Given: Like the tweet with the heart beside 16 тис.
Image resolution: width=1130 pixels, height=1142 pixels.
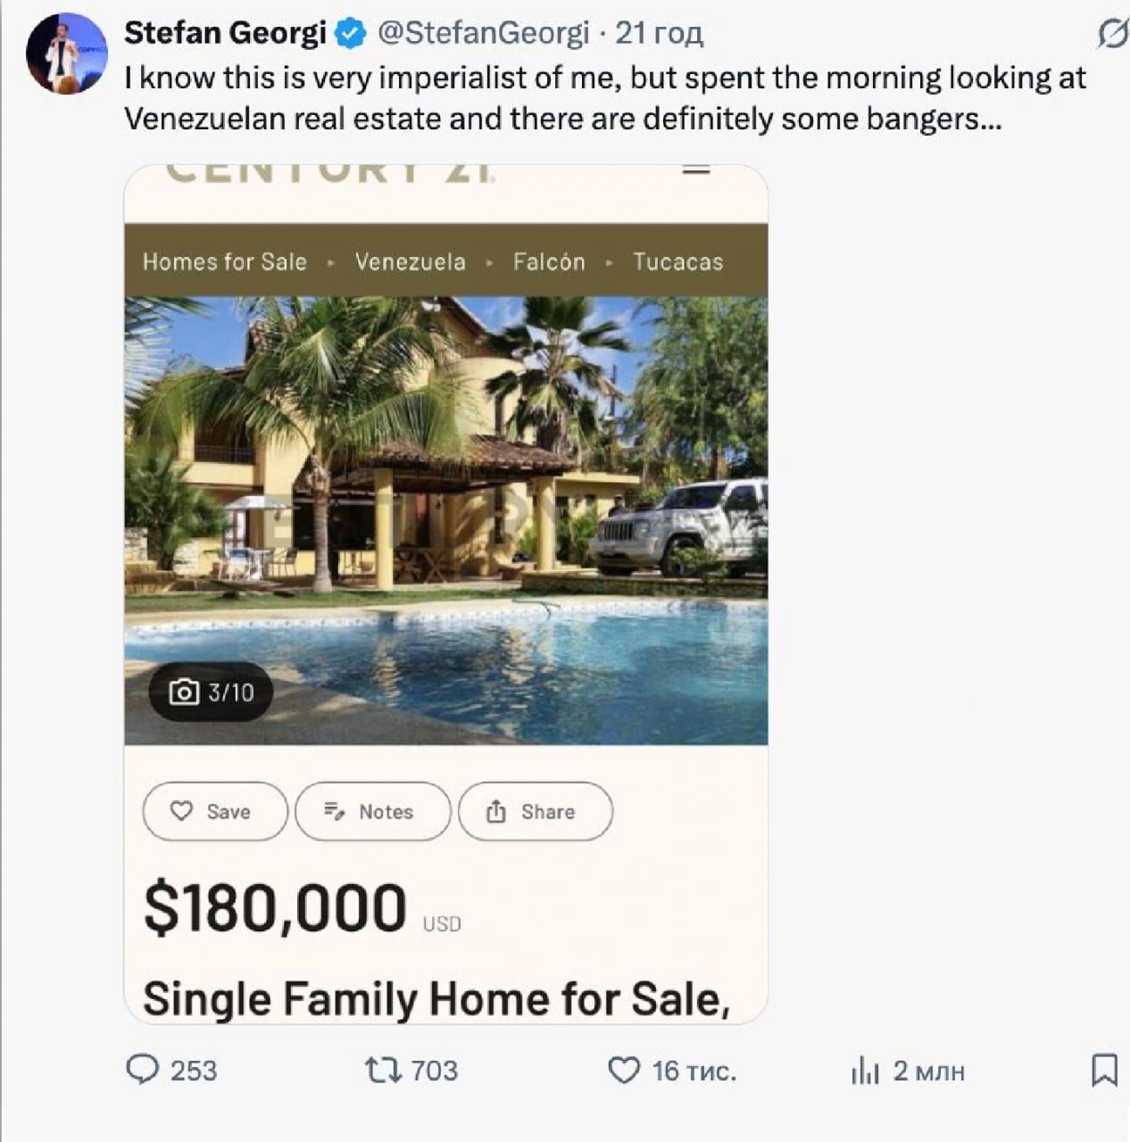Looking at the screenshot, I should [623, 1070].
